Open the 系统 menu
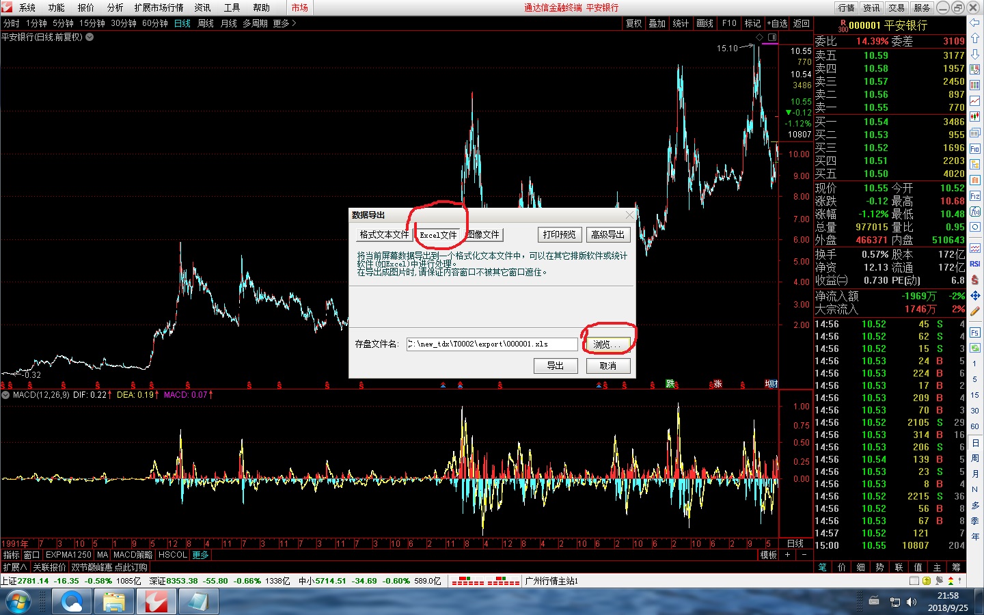 pyautogui.click(x=27, y=8)
